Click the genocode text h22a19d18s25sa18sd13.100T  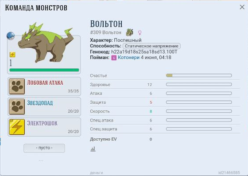pos(144,52)
